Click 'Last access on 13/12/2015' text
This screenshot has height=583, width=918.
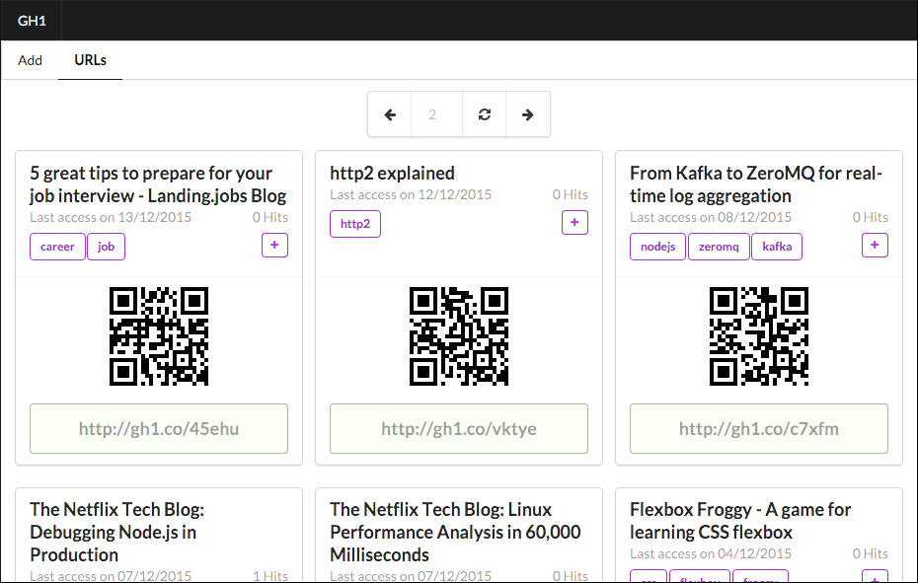click(111, 217)
